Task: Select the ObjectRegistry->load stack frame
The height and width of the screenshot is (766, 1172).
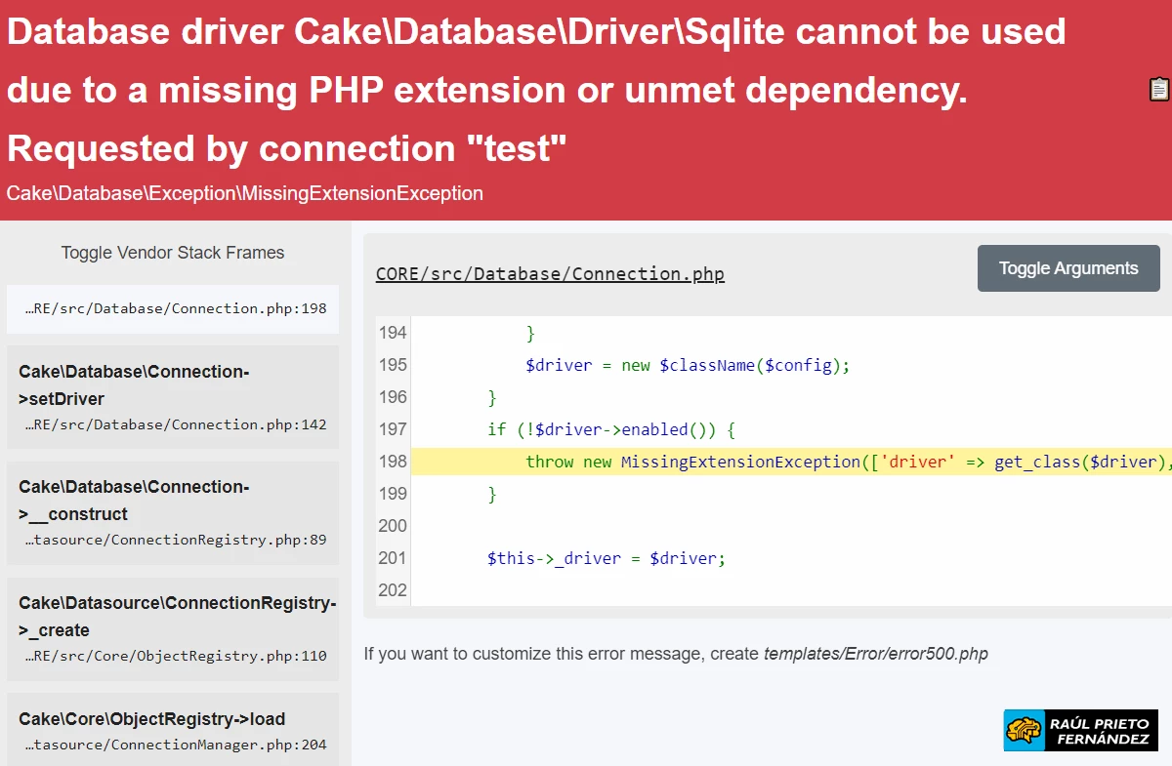Action: click(173, 730)
